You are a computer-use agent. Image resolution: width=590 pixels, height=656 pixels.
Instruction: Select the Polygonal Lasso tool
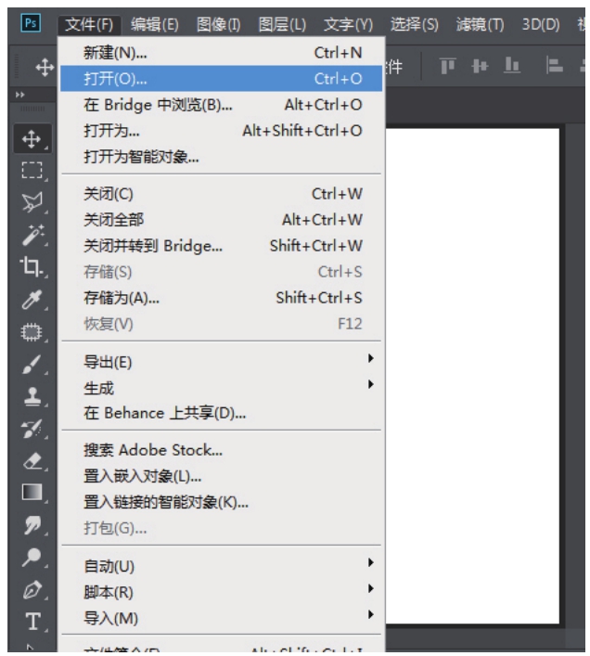click(32, 202)
